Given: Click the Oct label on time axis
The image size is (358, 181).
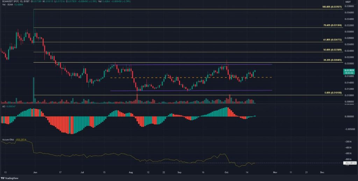Looking at the screenshot, I should (x=227, y=172).
